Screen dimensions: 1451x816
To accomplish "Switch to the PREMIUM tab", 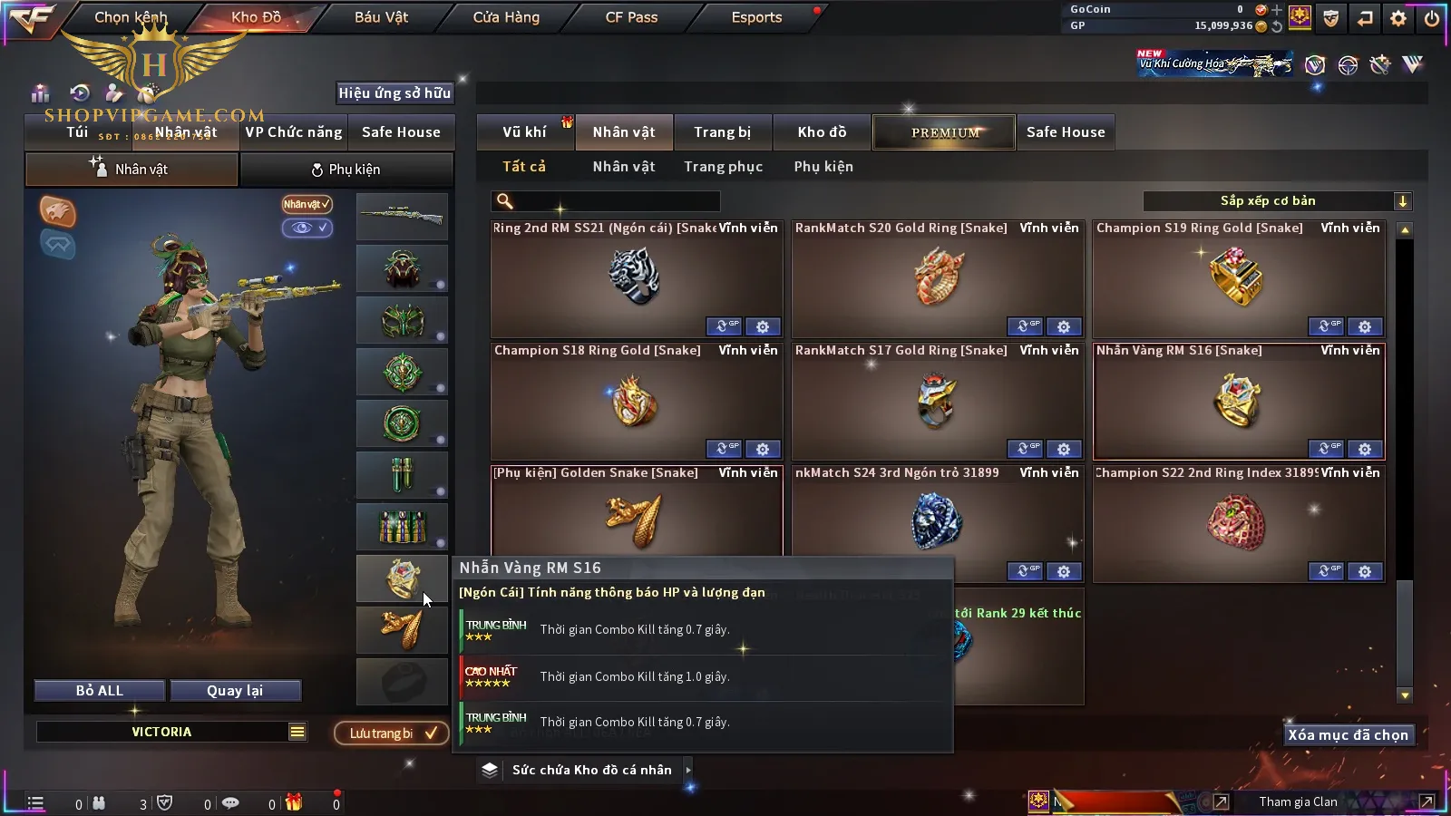I will [944, 132].
